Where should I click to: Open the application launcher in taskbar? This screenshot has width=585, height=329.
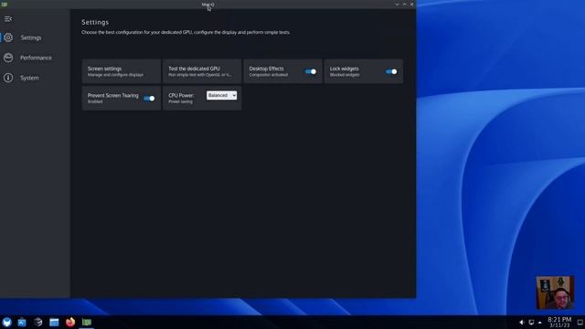(x=6, y=322)
